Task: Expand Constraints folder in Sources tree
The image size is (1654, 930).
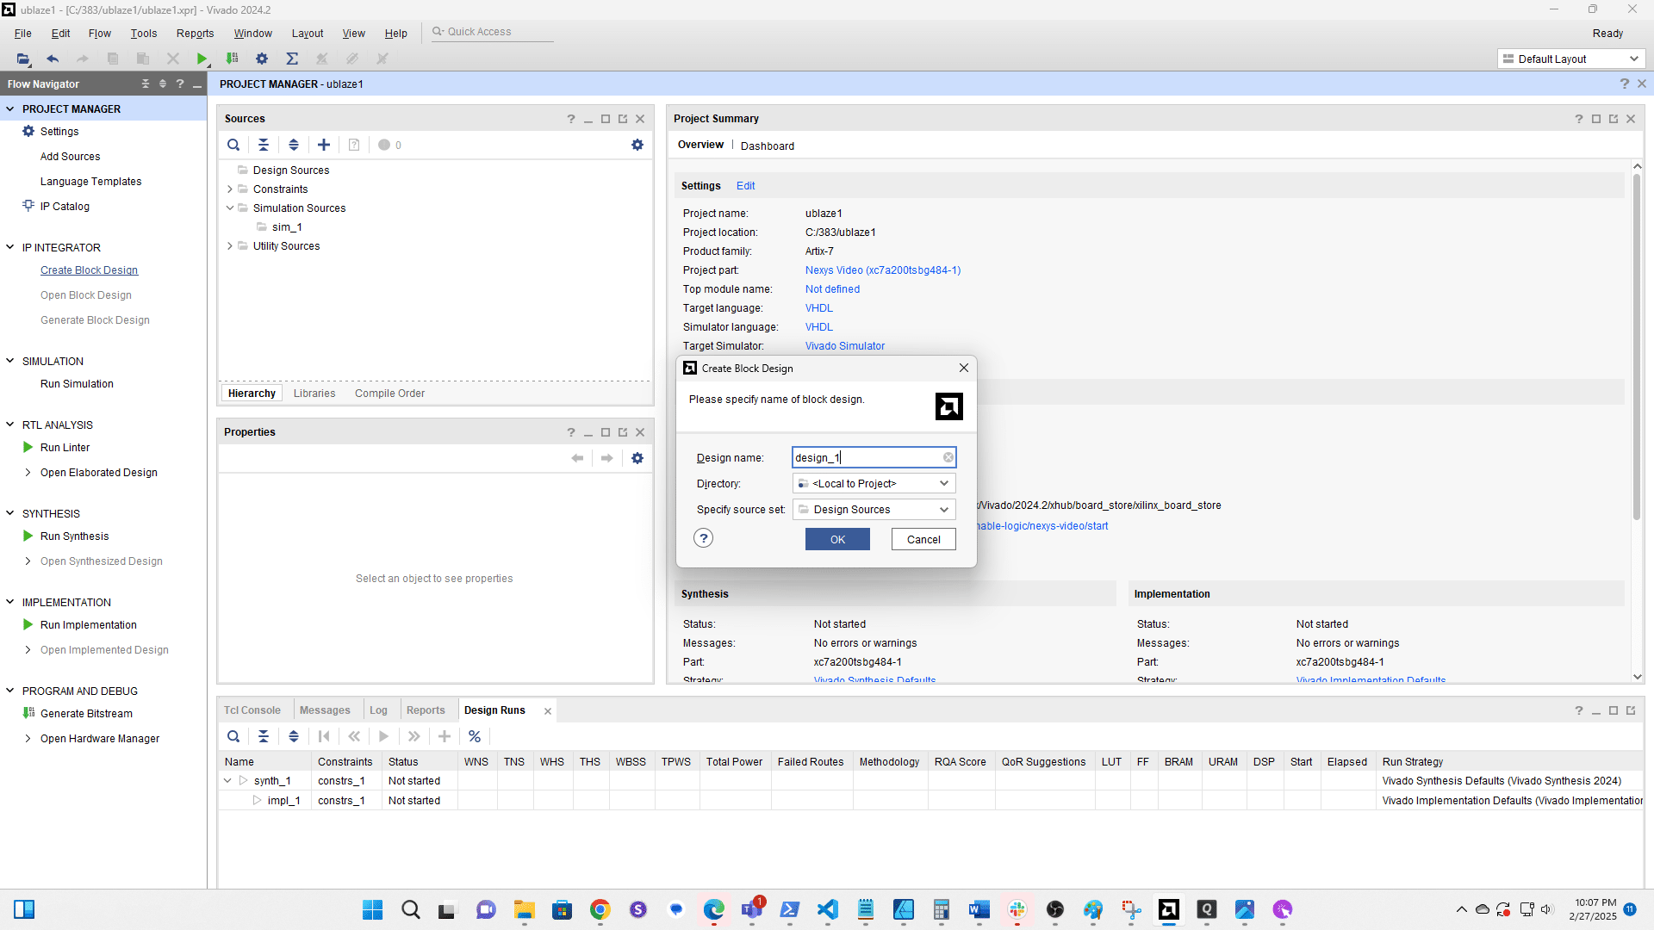Action: click(x=230, y=189)
